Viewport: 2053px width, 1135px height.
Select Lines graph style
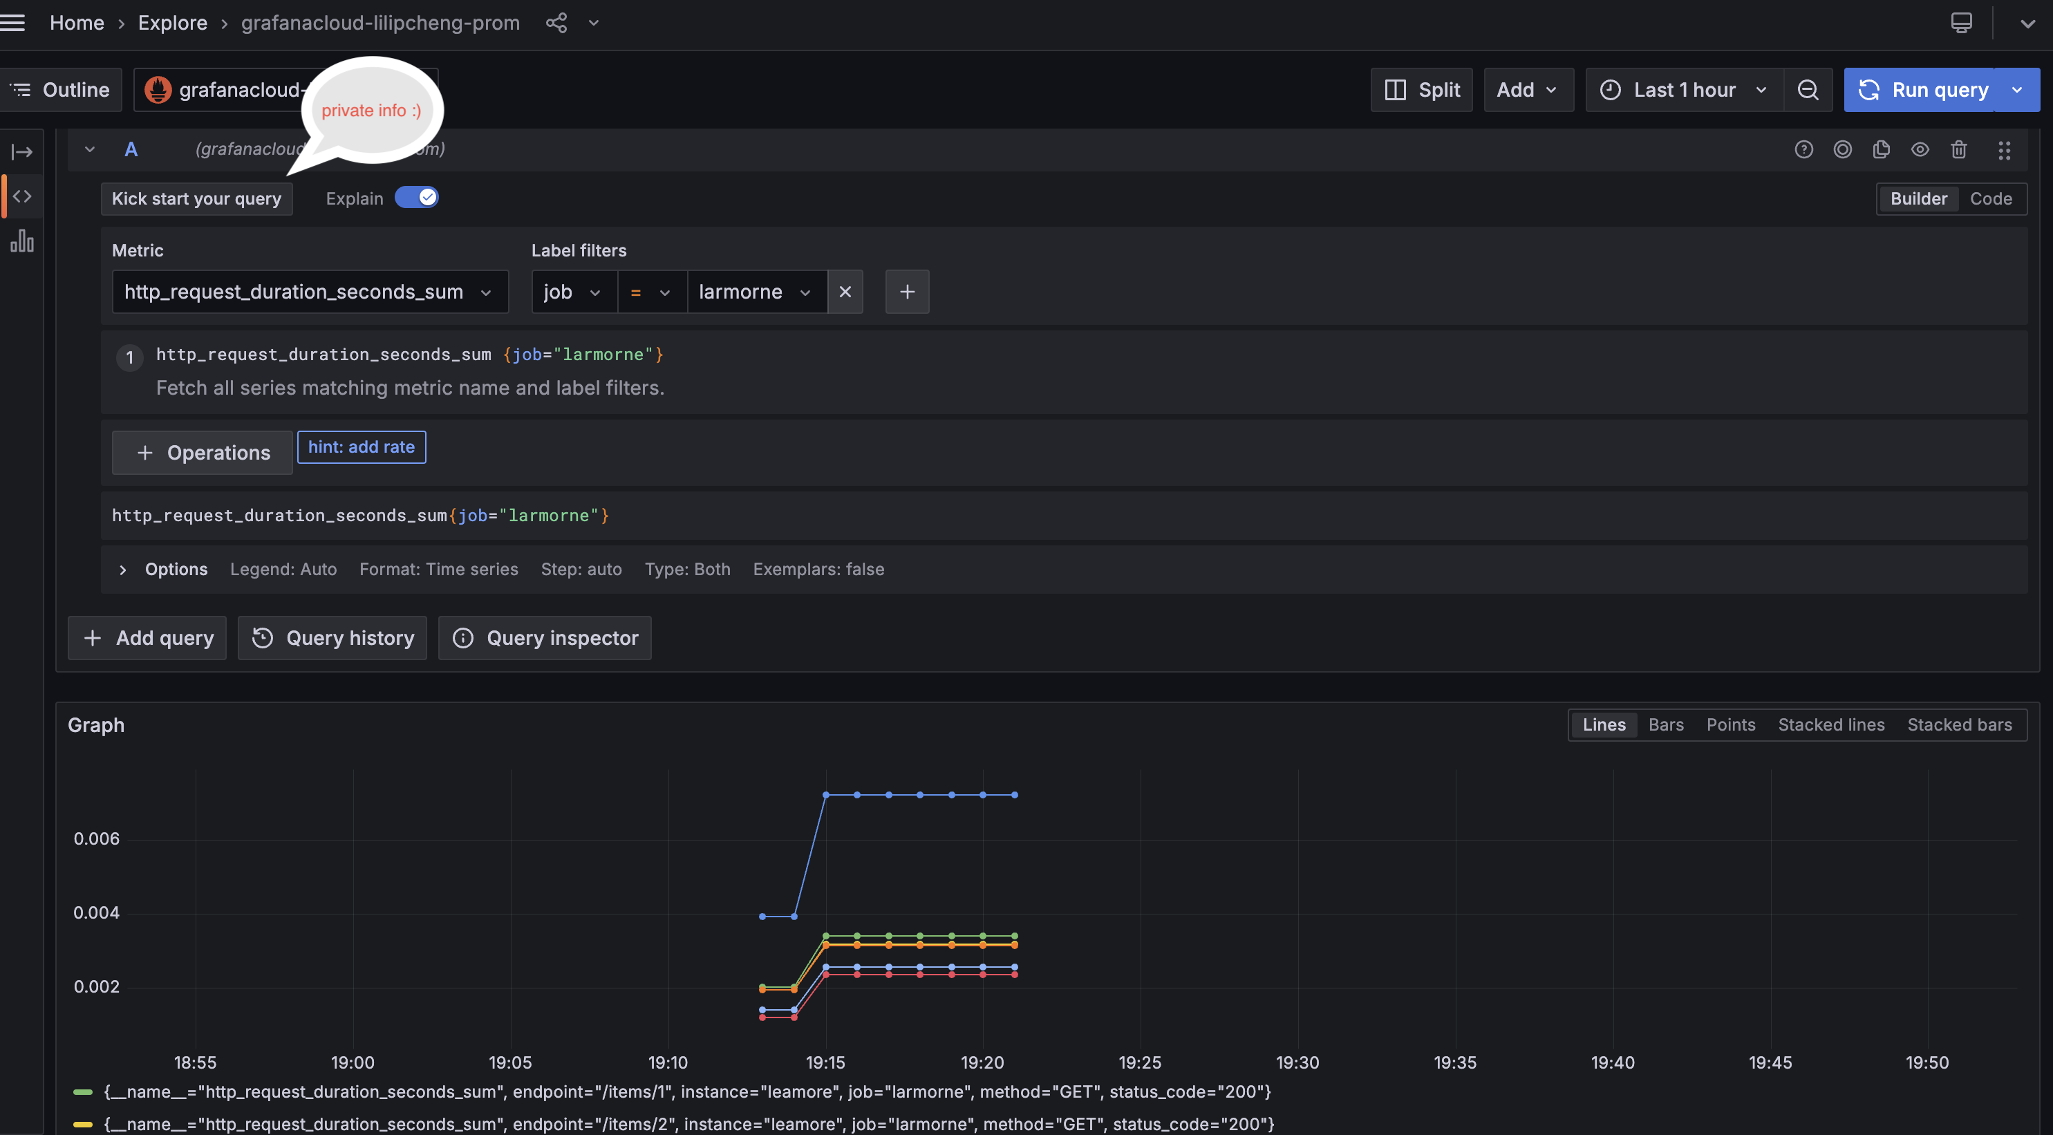(x=1604, y=724)
